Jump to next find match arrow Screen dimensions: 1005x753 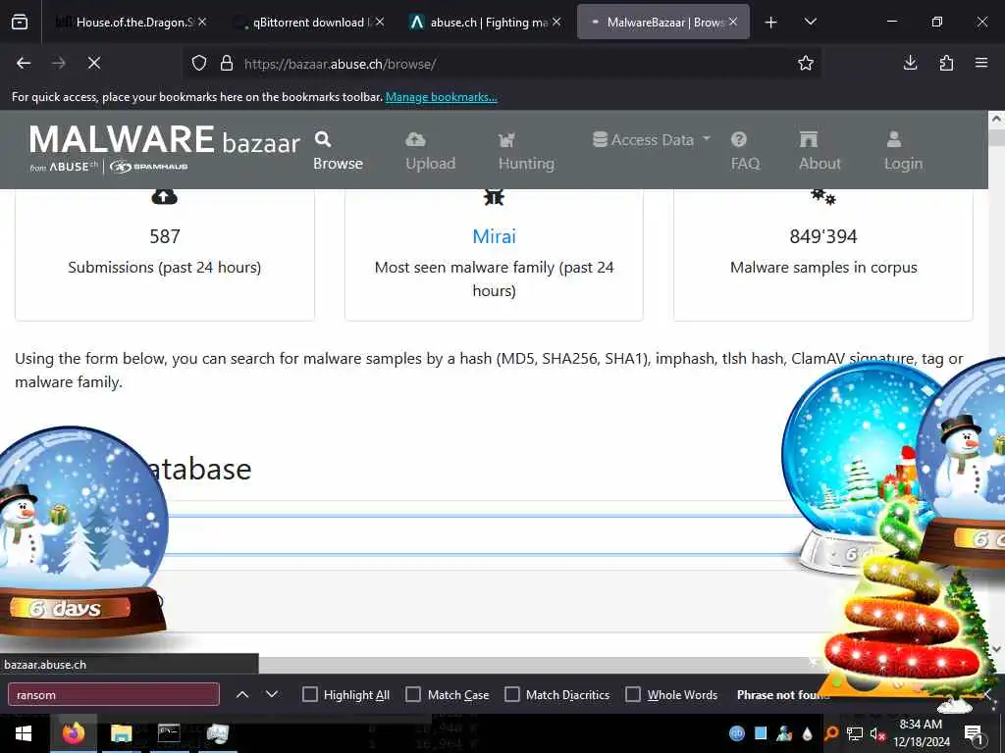click(x=272, y=695)
